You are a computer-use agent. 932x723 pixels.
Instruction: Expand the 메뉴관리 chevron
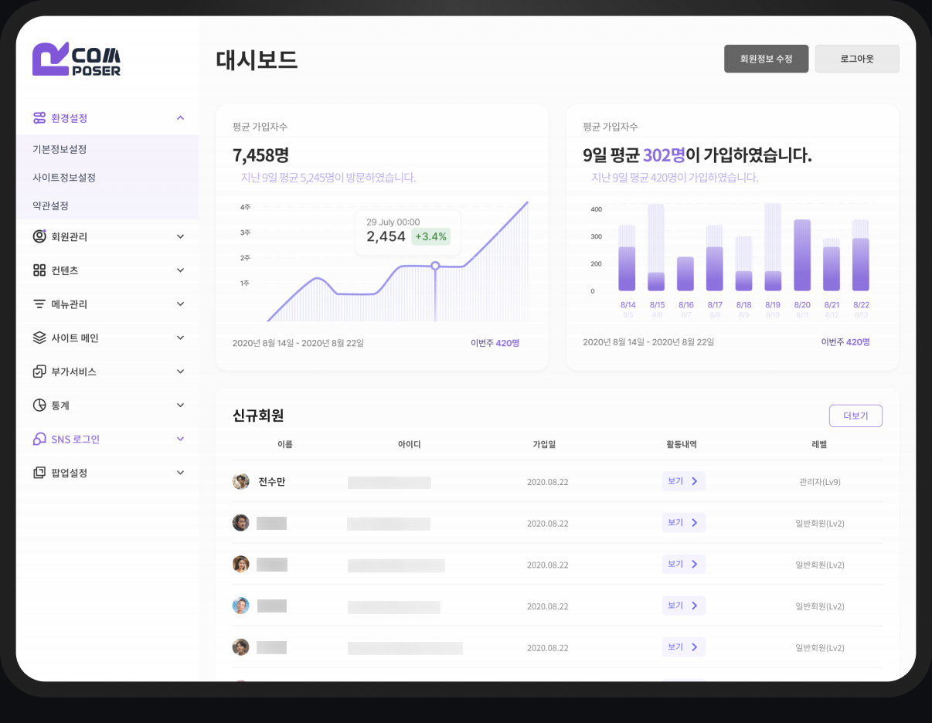[x=180, y=304]
